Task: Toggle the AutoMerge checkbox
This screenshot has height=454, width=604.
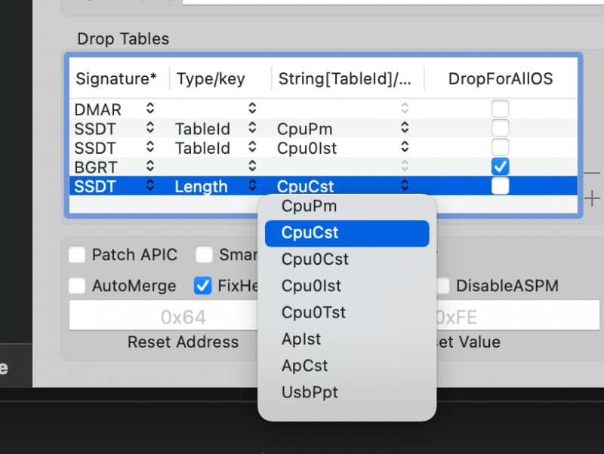Action: [x=77, y=286]
